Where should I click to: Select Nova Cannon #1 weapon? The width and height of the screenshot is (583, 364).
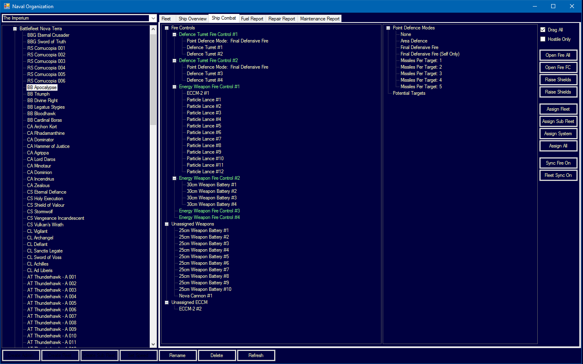pyautogui.click(x=195, y=296)
